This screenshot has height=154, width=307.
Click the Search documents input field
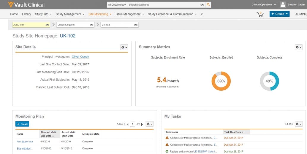[x=164, y=5]
